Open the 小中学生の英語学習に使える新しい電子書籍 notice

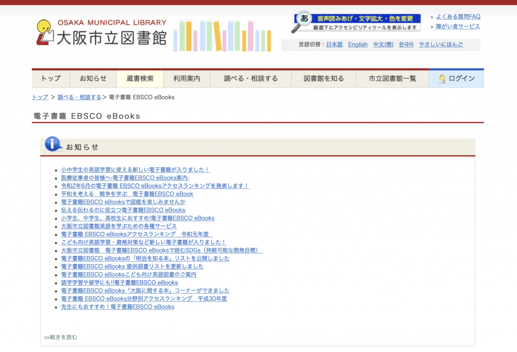click(135, 170)
